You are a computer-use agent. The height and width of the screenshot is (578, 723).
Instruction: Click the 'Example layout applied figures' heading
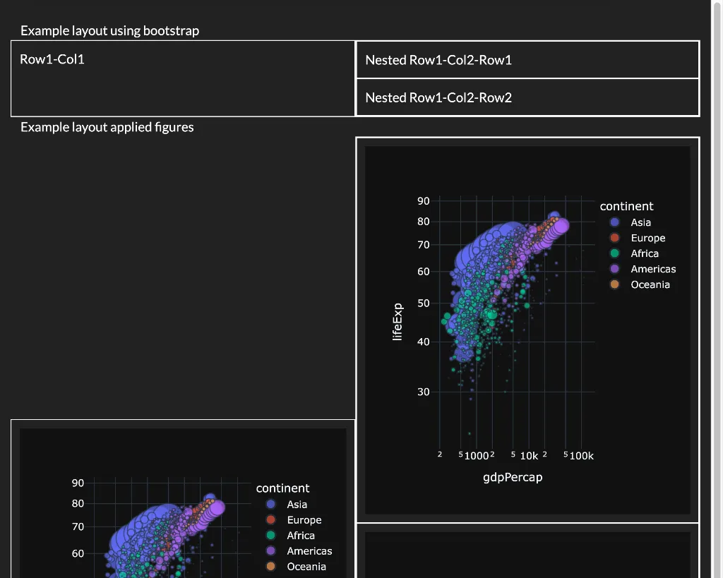tap(107, 127)
